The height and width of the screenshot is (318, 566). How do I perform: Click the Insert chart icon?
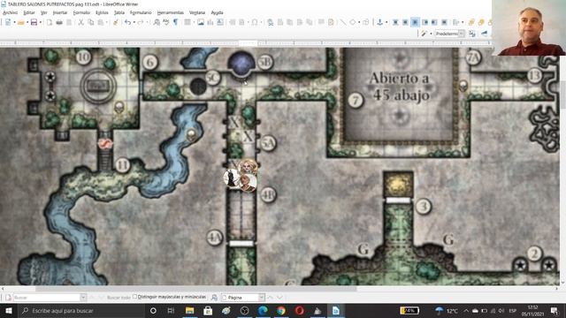click(210, 22)
